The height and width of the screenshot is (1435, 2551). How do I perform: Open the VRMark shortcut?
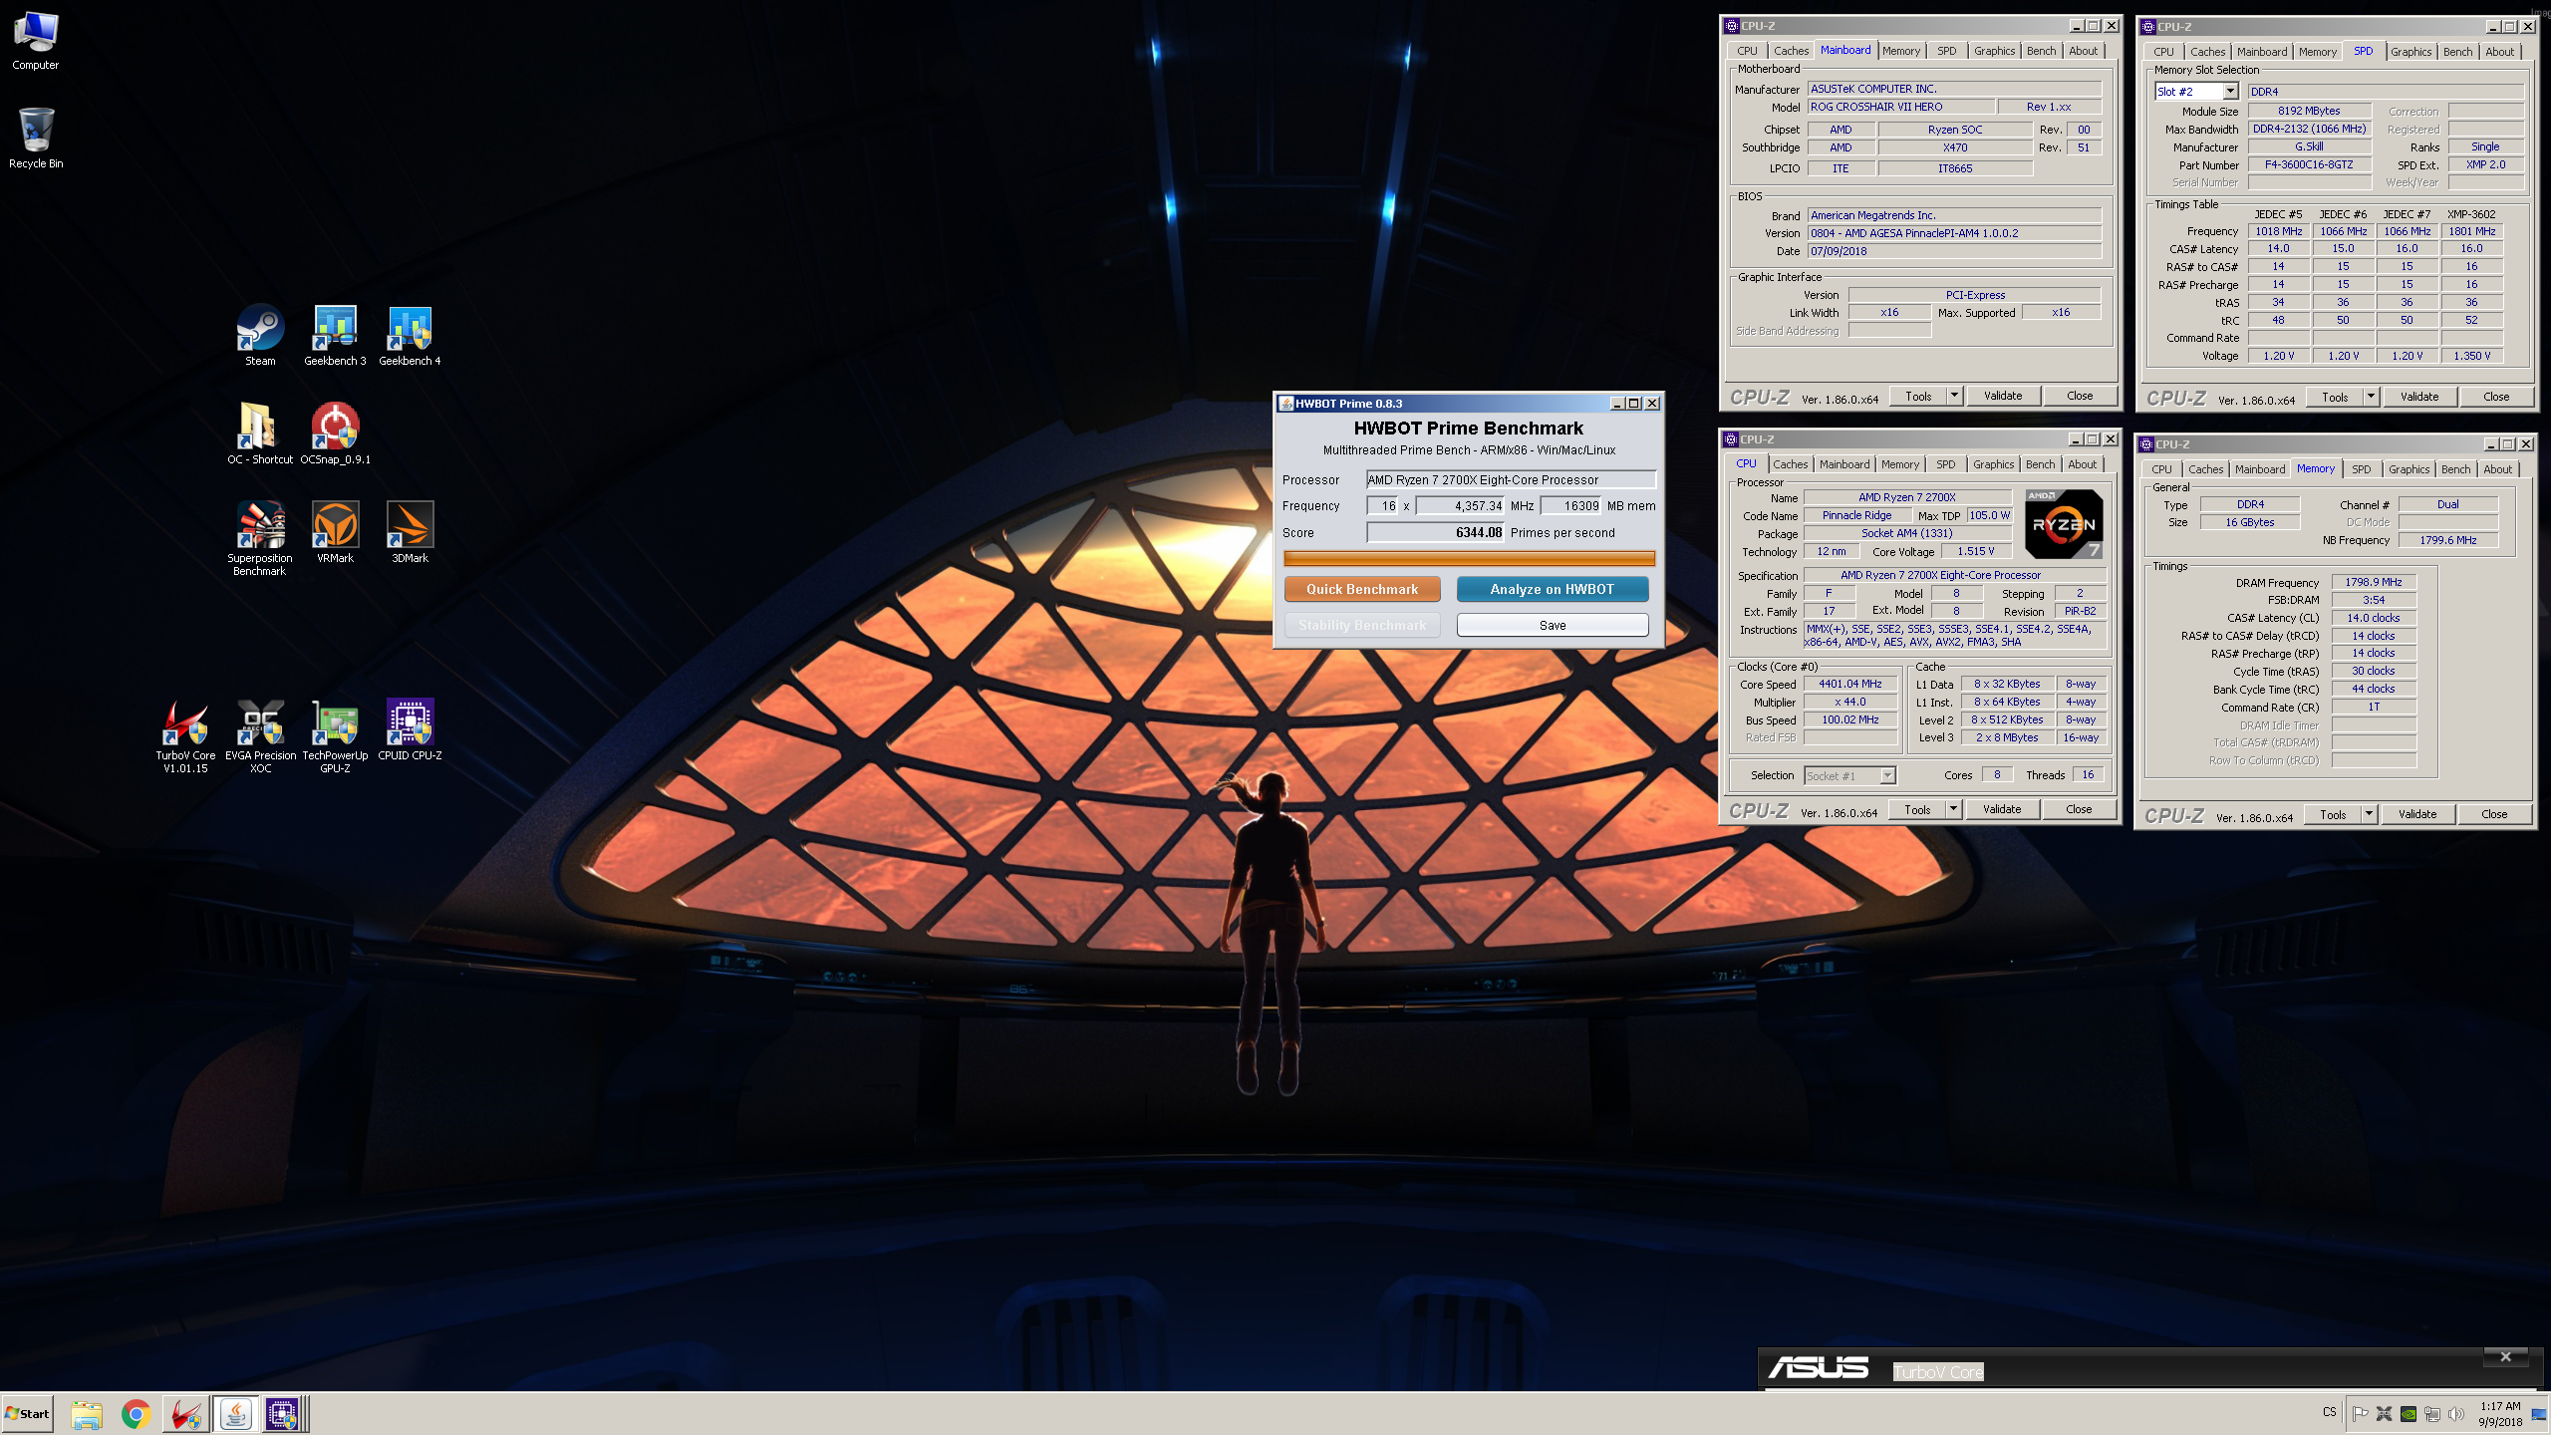[x=335, y=533]
